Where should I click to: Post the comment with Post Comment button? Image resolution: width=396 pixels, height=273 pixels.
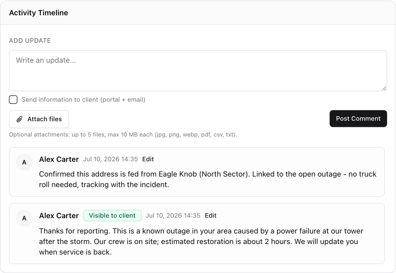click(x=358, y=119)
